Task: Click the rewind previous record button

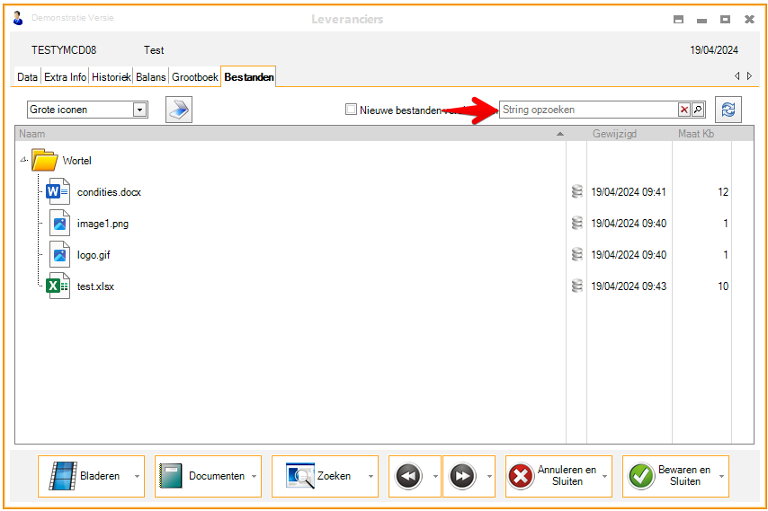Action: point(408,476)
